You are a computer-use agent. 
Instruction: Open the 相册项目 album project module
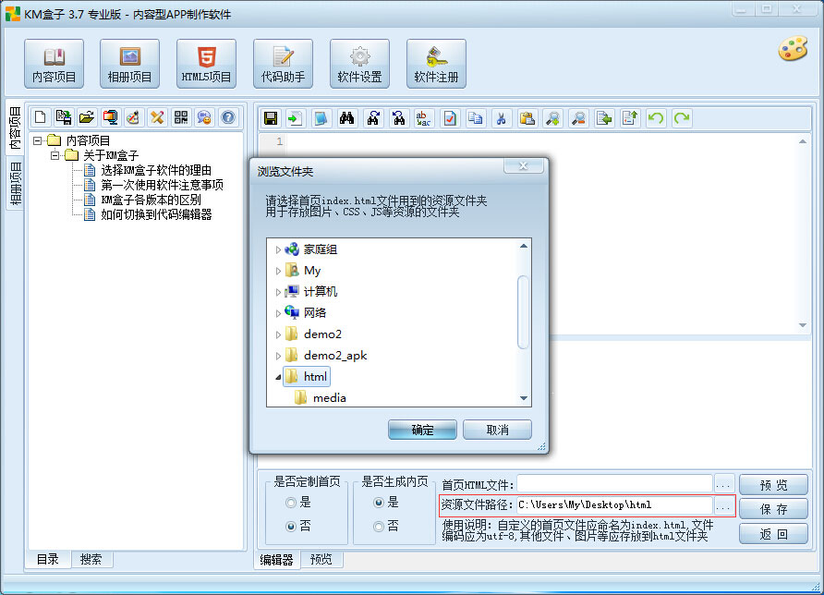[130, 64]
